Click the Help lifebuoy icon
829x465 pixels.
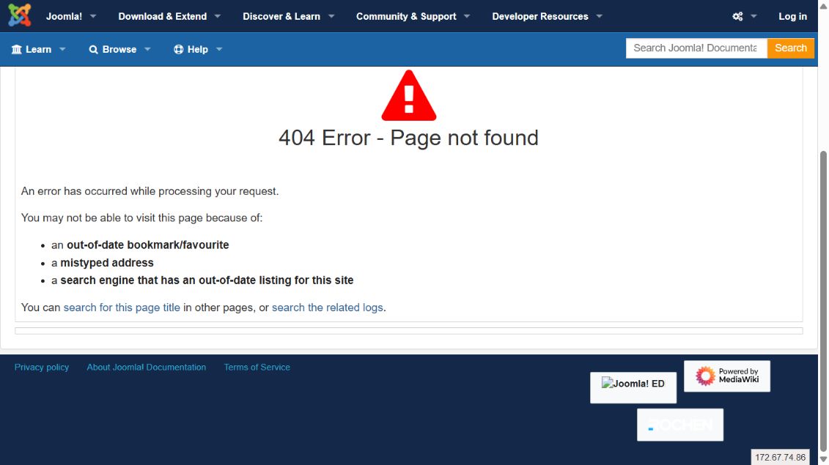pos(179,49)
